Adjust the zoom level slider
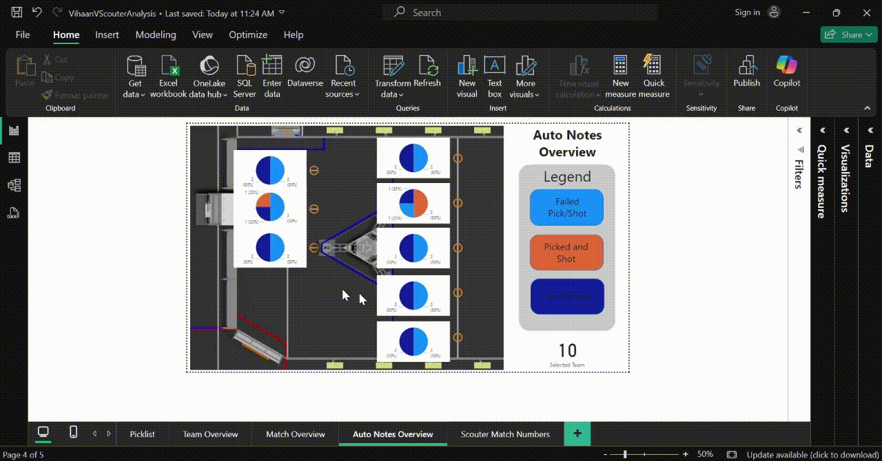The width and height of the screenshot is (882, 461). (625, 454)
